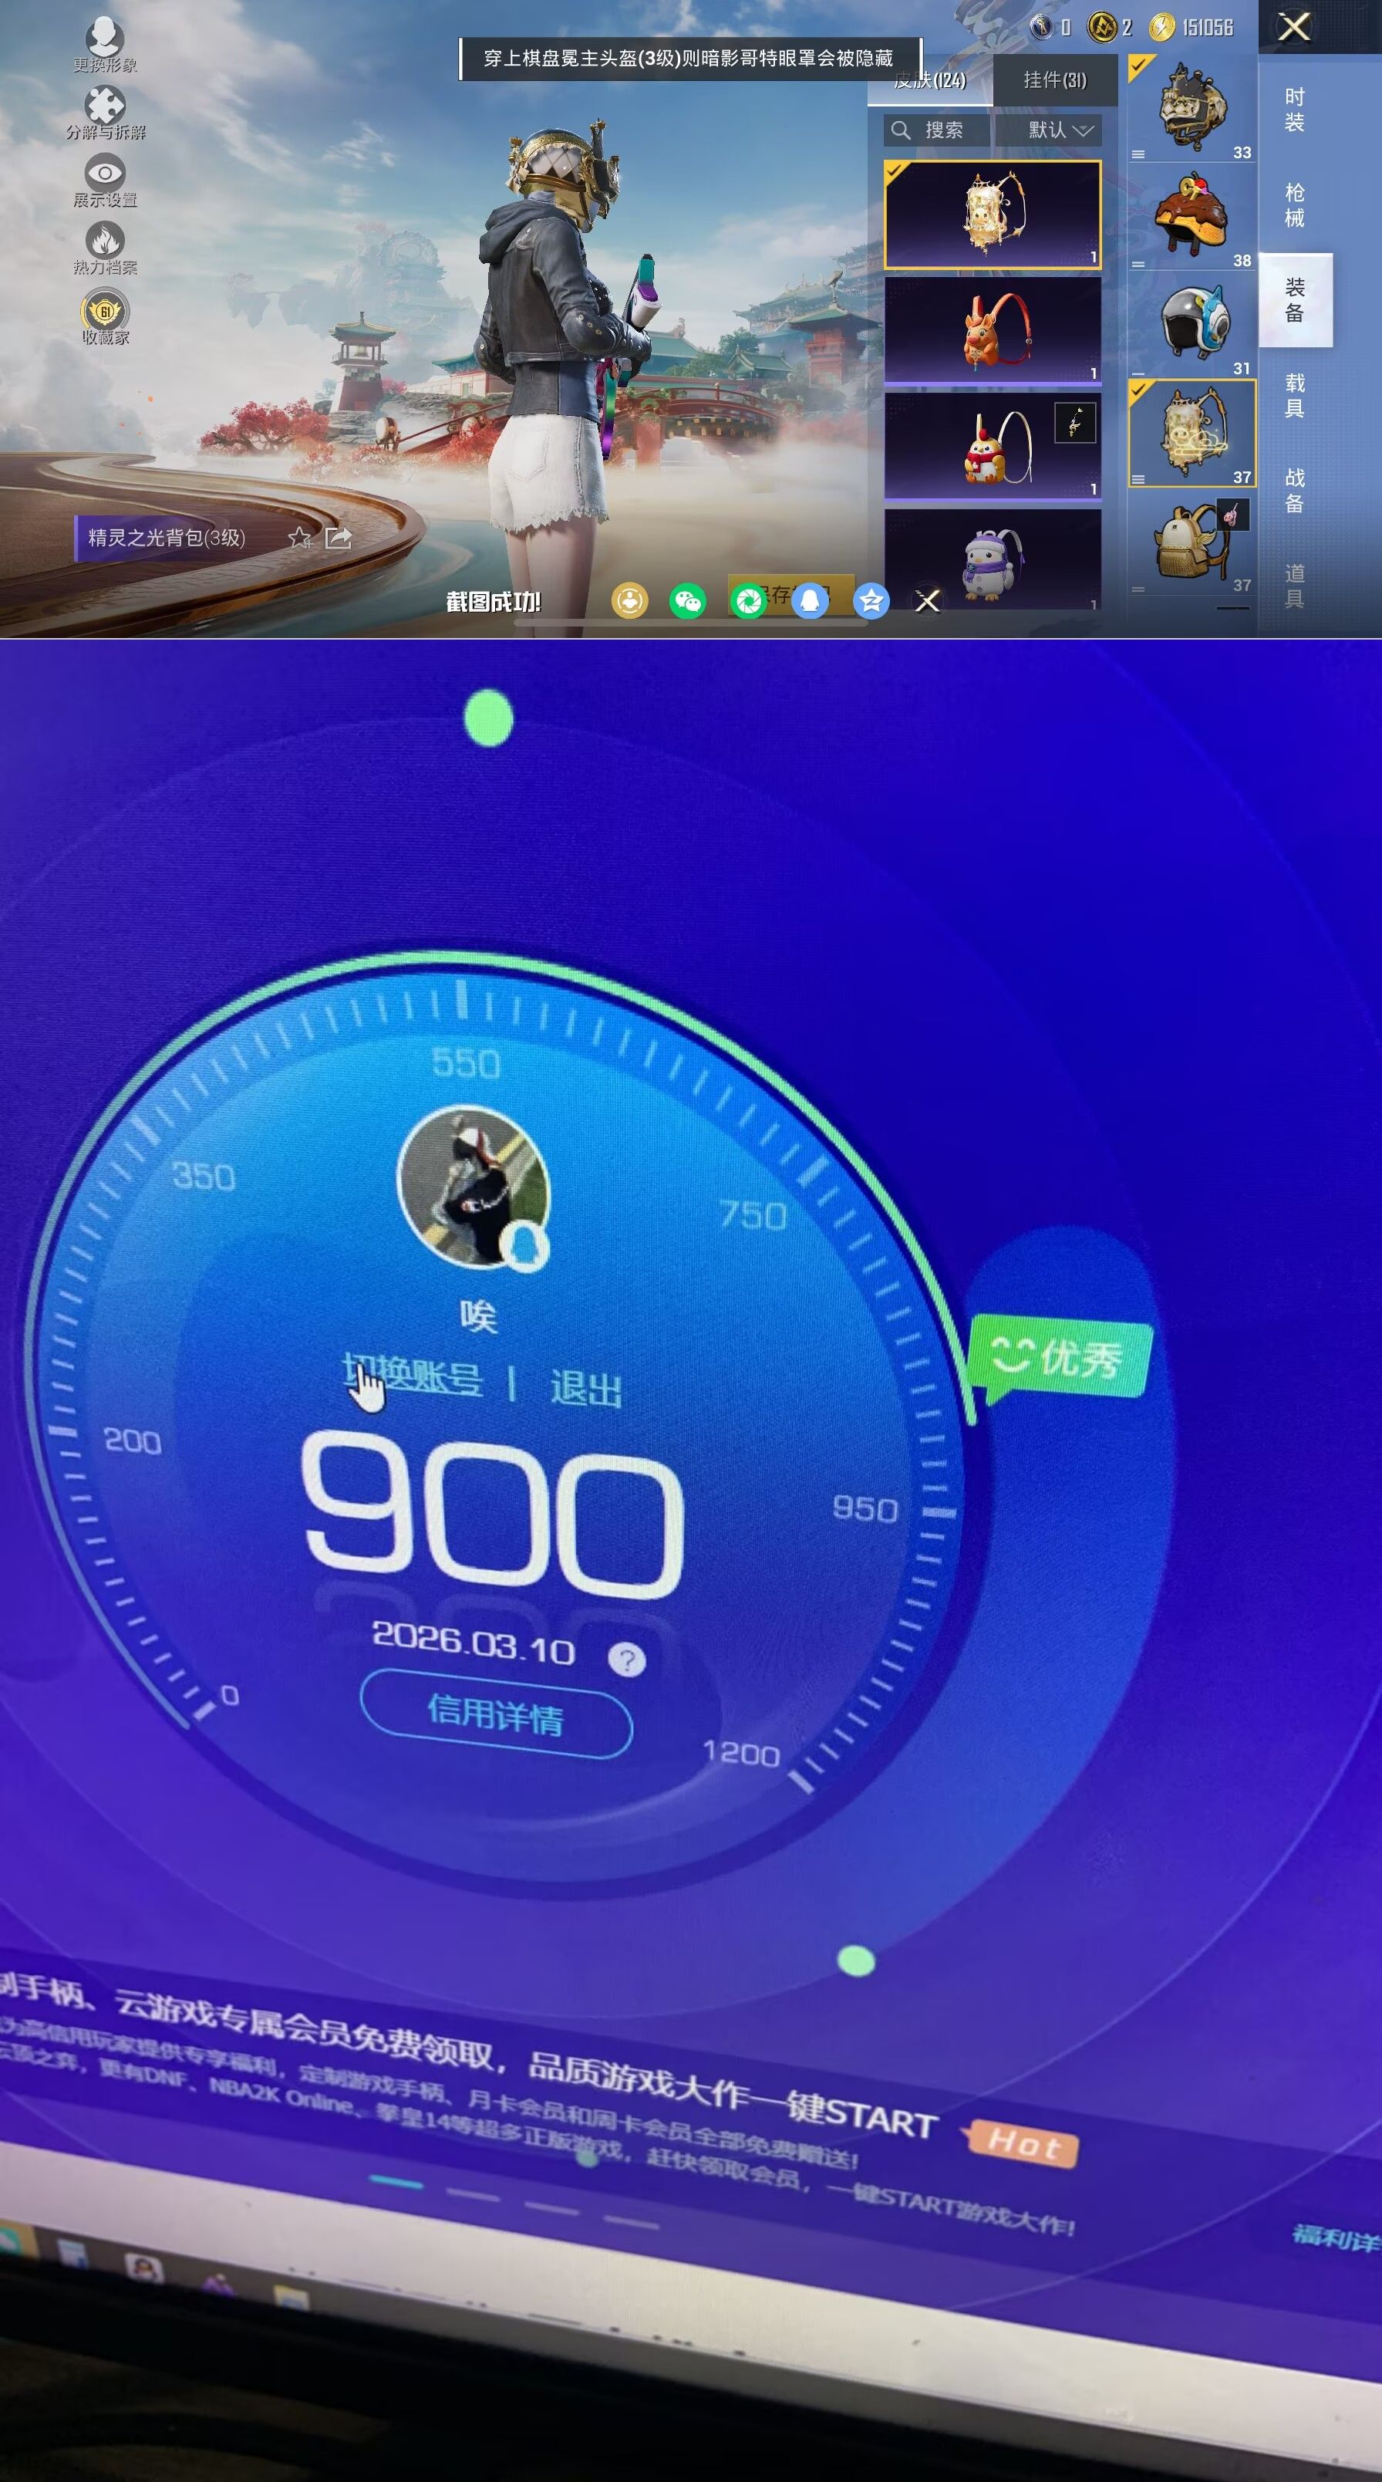Share screenshot via green WeChat icon
Image resolution: width=1382 pixels, height=2482 pixels.
pos(688,601)
